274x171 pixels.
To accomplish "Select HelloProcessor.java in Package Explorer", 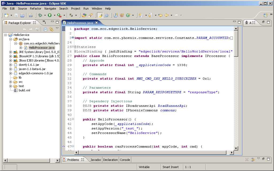I will (x=42, y=48).
